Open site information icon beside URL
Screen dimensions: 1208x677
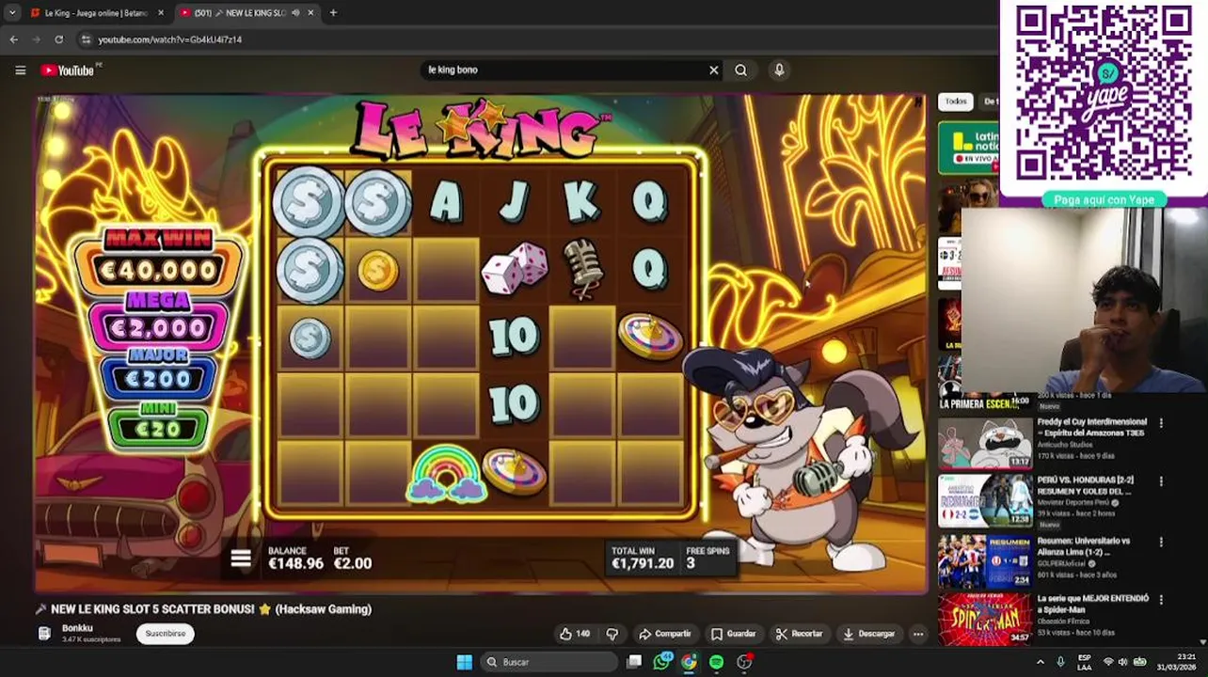86,39
